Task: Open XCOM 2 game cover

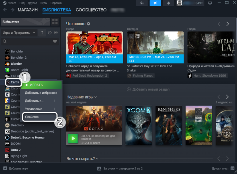Action: (x=139, y=125)
